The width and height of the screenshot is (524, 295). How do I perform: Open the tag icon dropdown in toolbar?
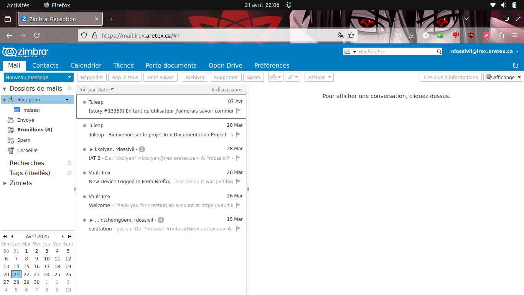293,77
